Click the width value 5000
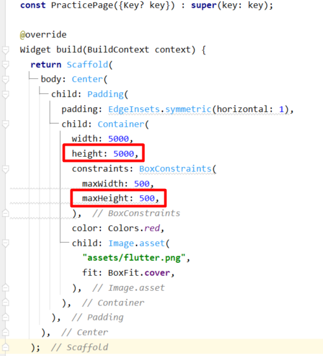Screen dimensions: 323x356 click(118, 139)
